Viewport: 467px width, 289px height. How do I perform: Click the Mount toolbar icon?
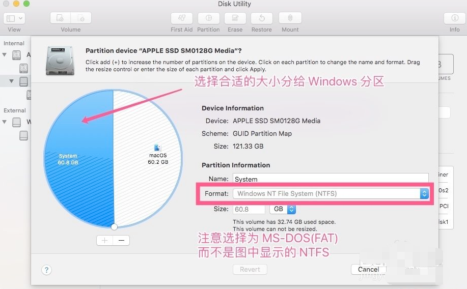(x=290, y=18)
